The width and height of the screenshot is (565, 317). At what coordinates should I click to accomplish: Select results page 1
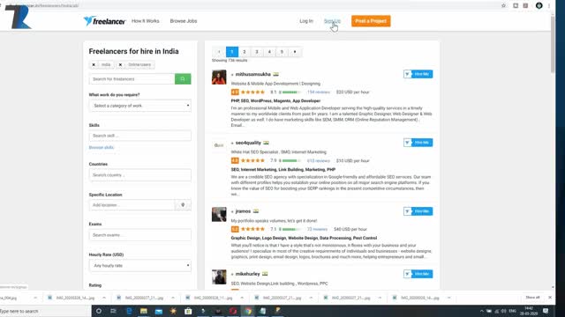click(x=232, y=52)
